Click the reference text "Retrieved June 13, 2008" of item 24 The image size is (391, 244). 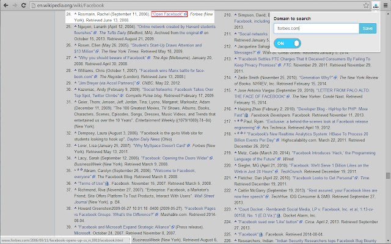pyautogui.click(x=108, y=20)
